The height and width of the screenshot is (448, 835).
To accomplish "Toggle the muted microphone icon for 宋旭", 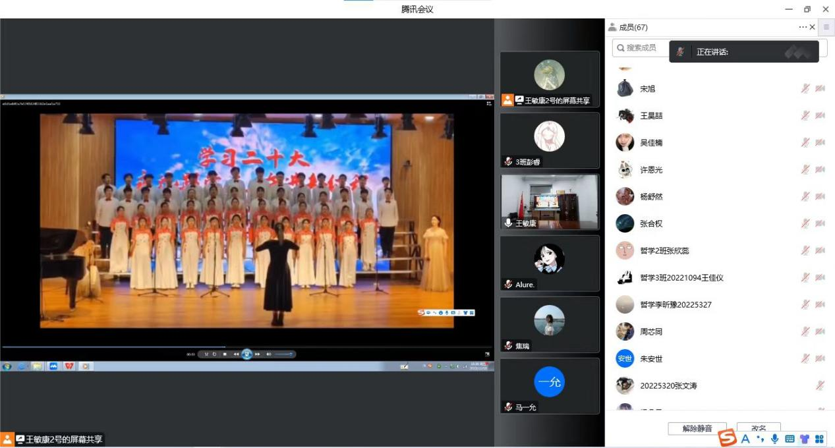I will tap(805, 88).
